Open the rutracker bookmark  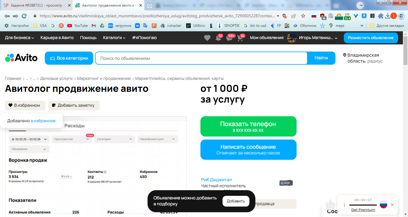tap(171, 26)
